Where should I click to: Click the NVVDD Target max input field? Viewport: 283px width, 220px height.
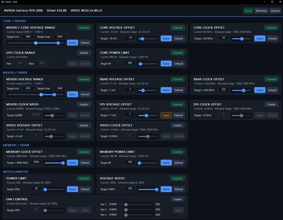pos(60,37)
